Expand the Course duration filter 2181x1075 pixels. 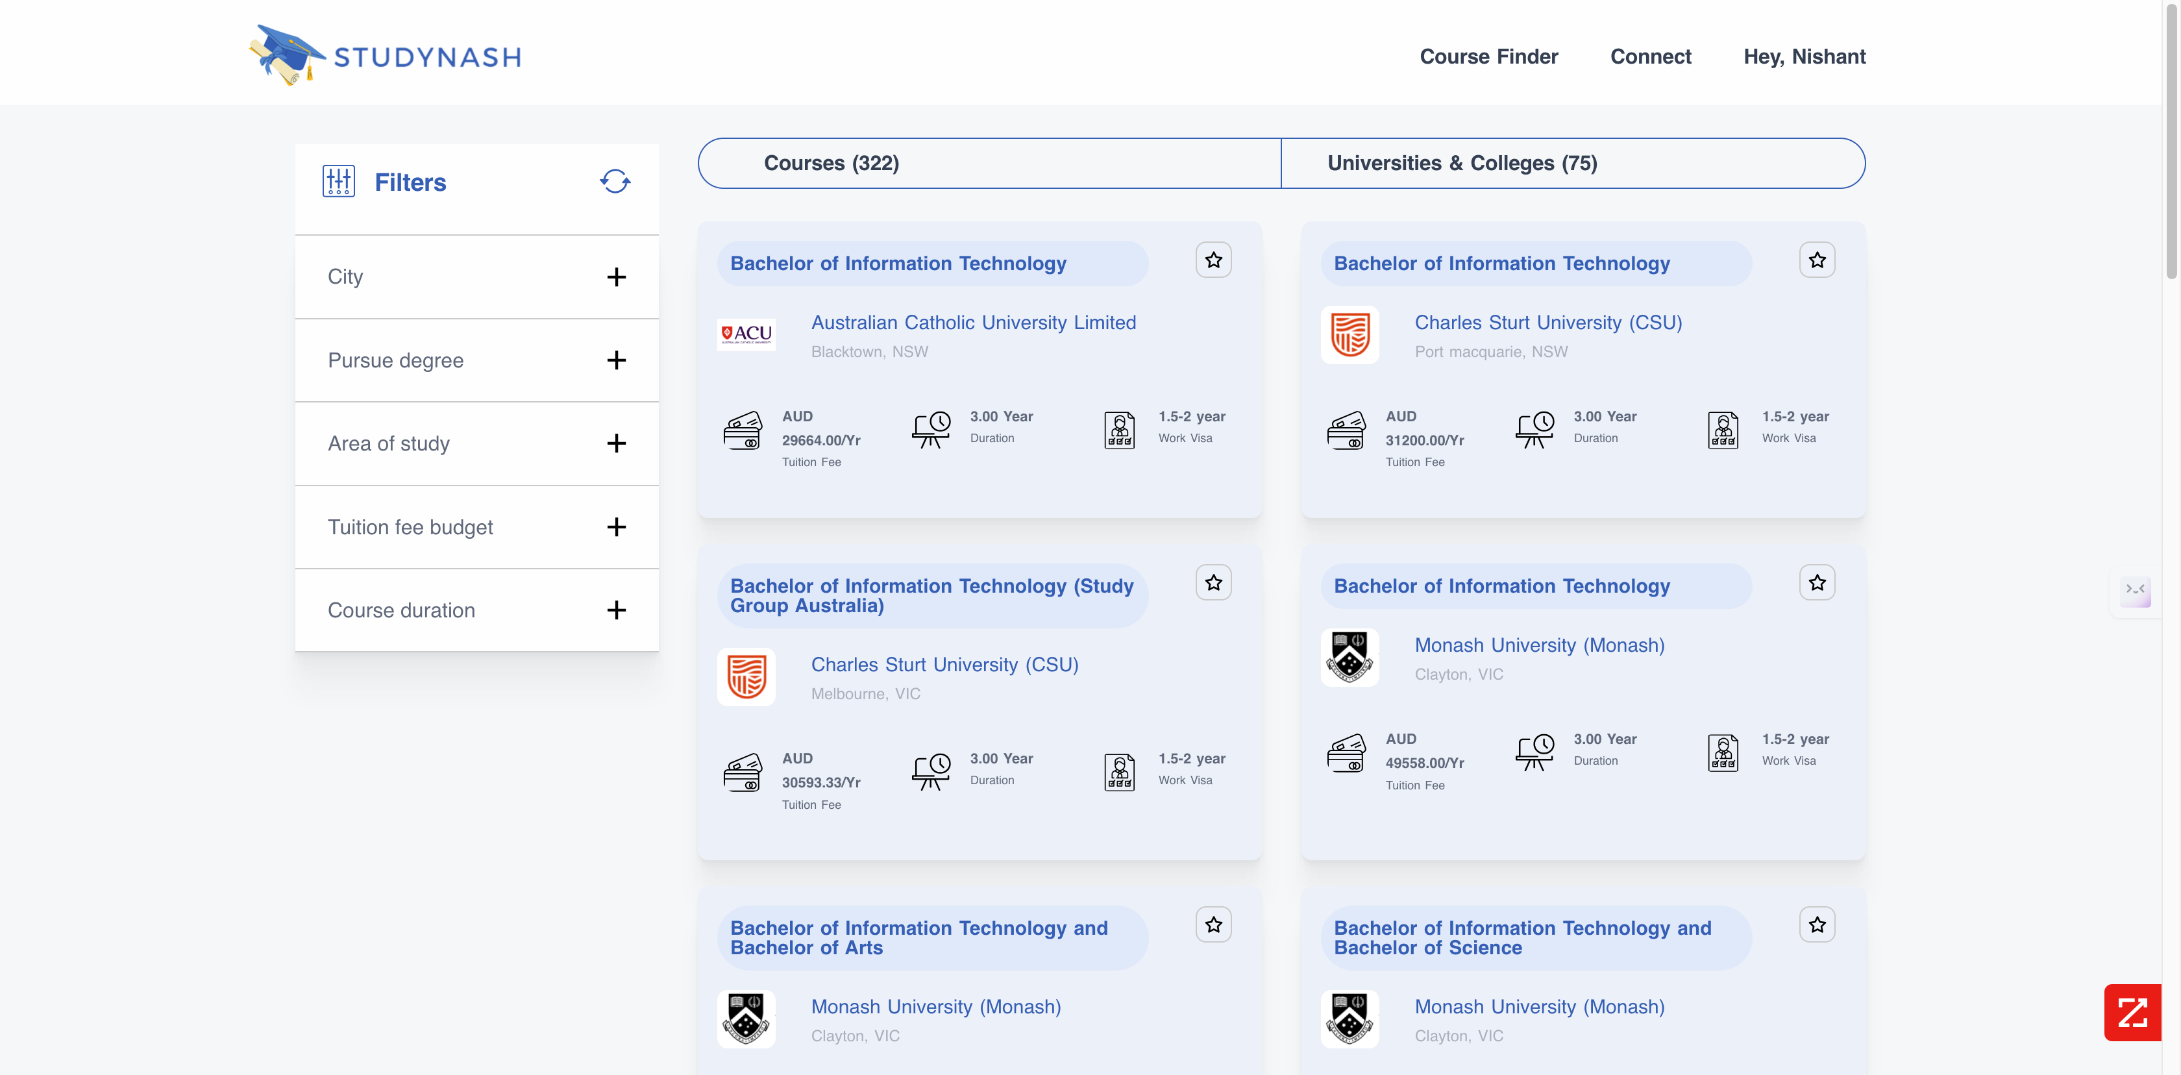(476, 610)
